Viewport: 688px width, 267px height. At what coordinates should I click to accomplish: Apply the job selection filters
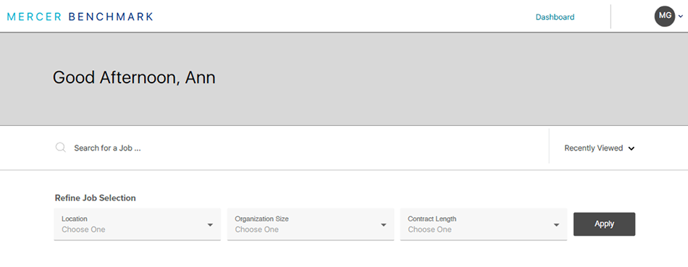[x=604, y=224]
